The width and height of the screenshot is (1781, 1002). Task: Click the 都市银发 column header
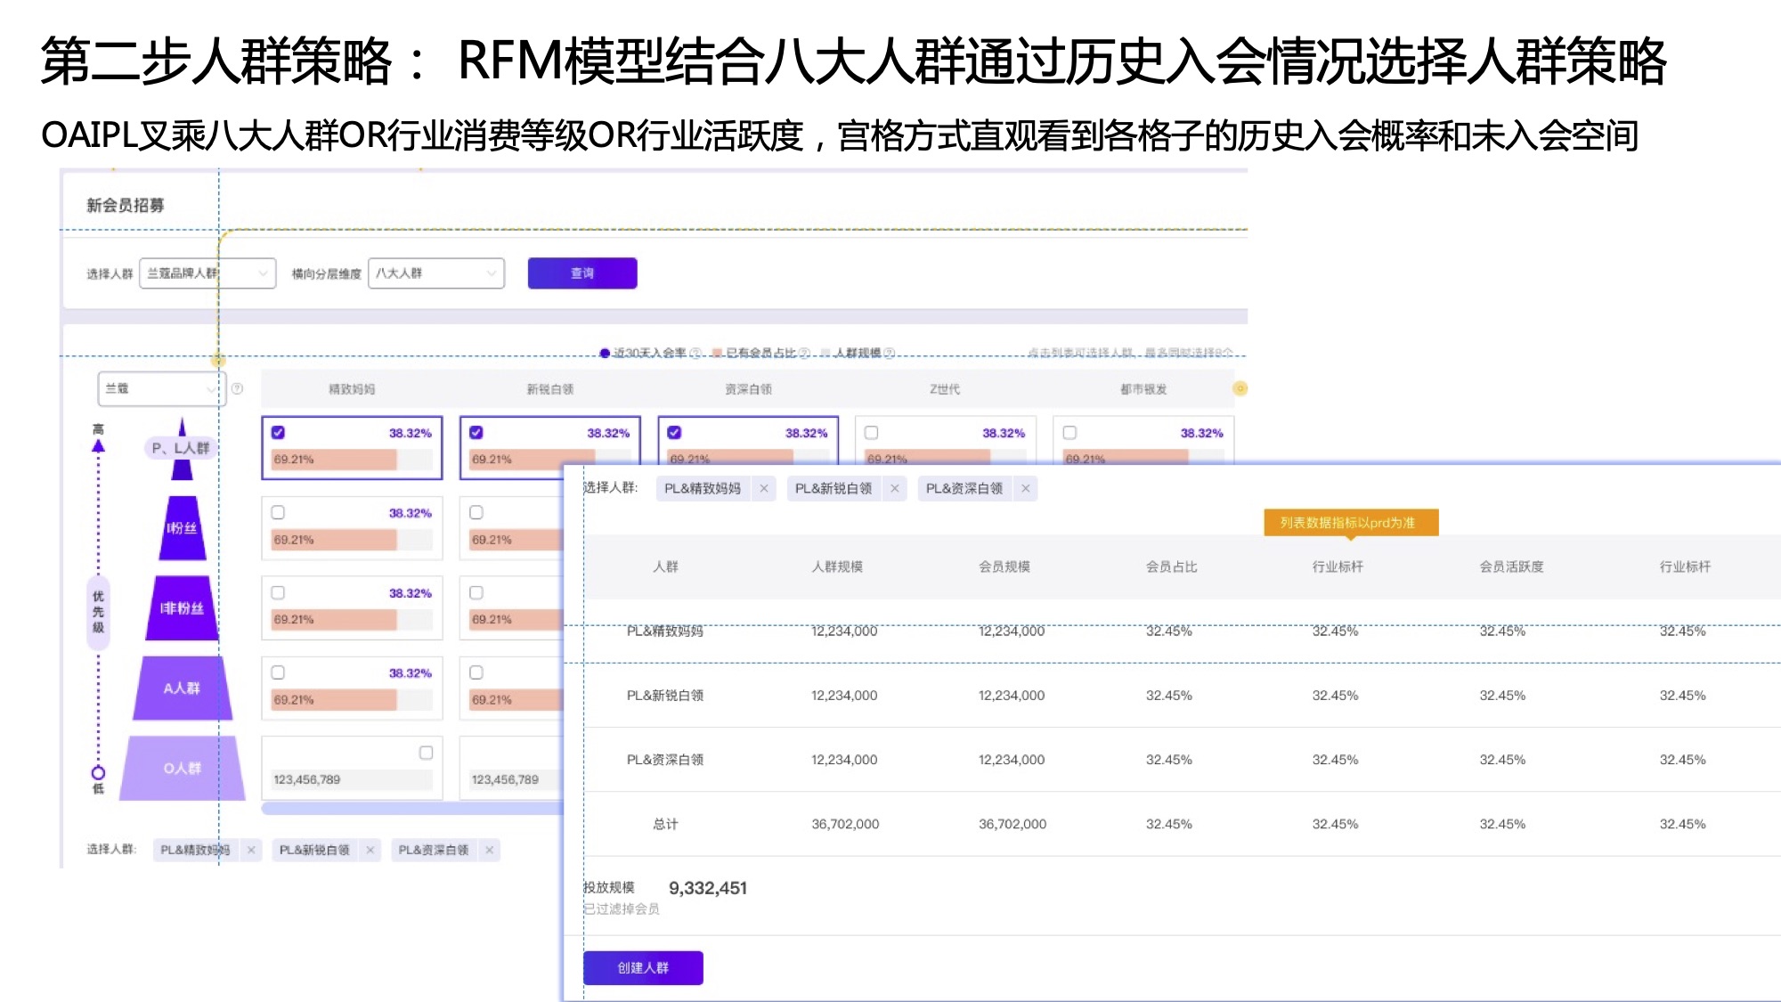click(x=1143, y=389)
